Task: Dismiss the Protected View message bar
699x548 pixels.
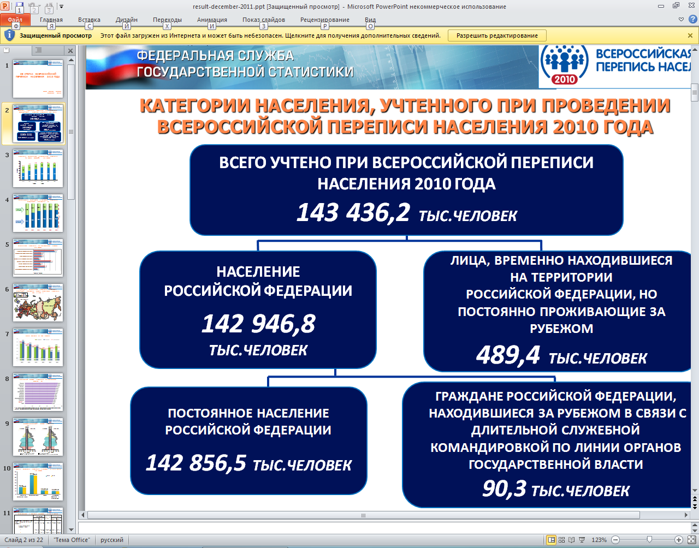Action: [690, 35]
